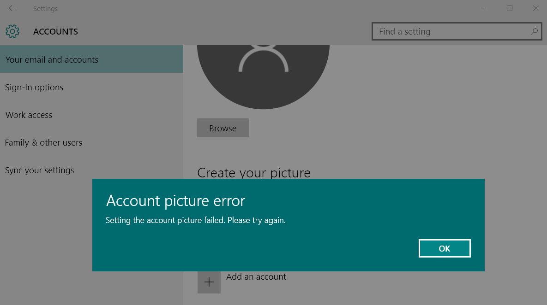547x305 pixels.
Task: Focus the Find a setting field
Action: tap(457, 31)
